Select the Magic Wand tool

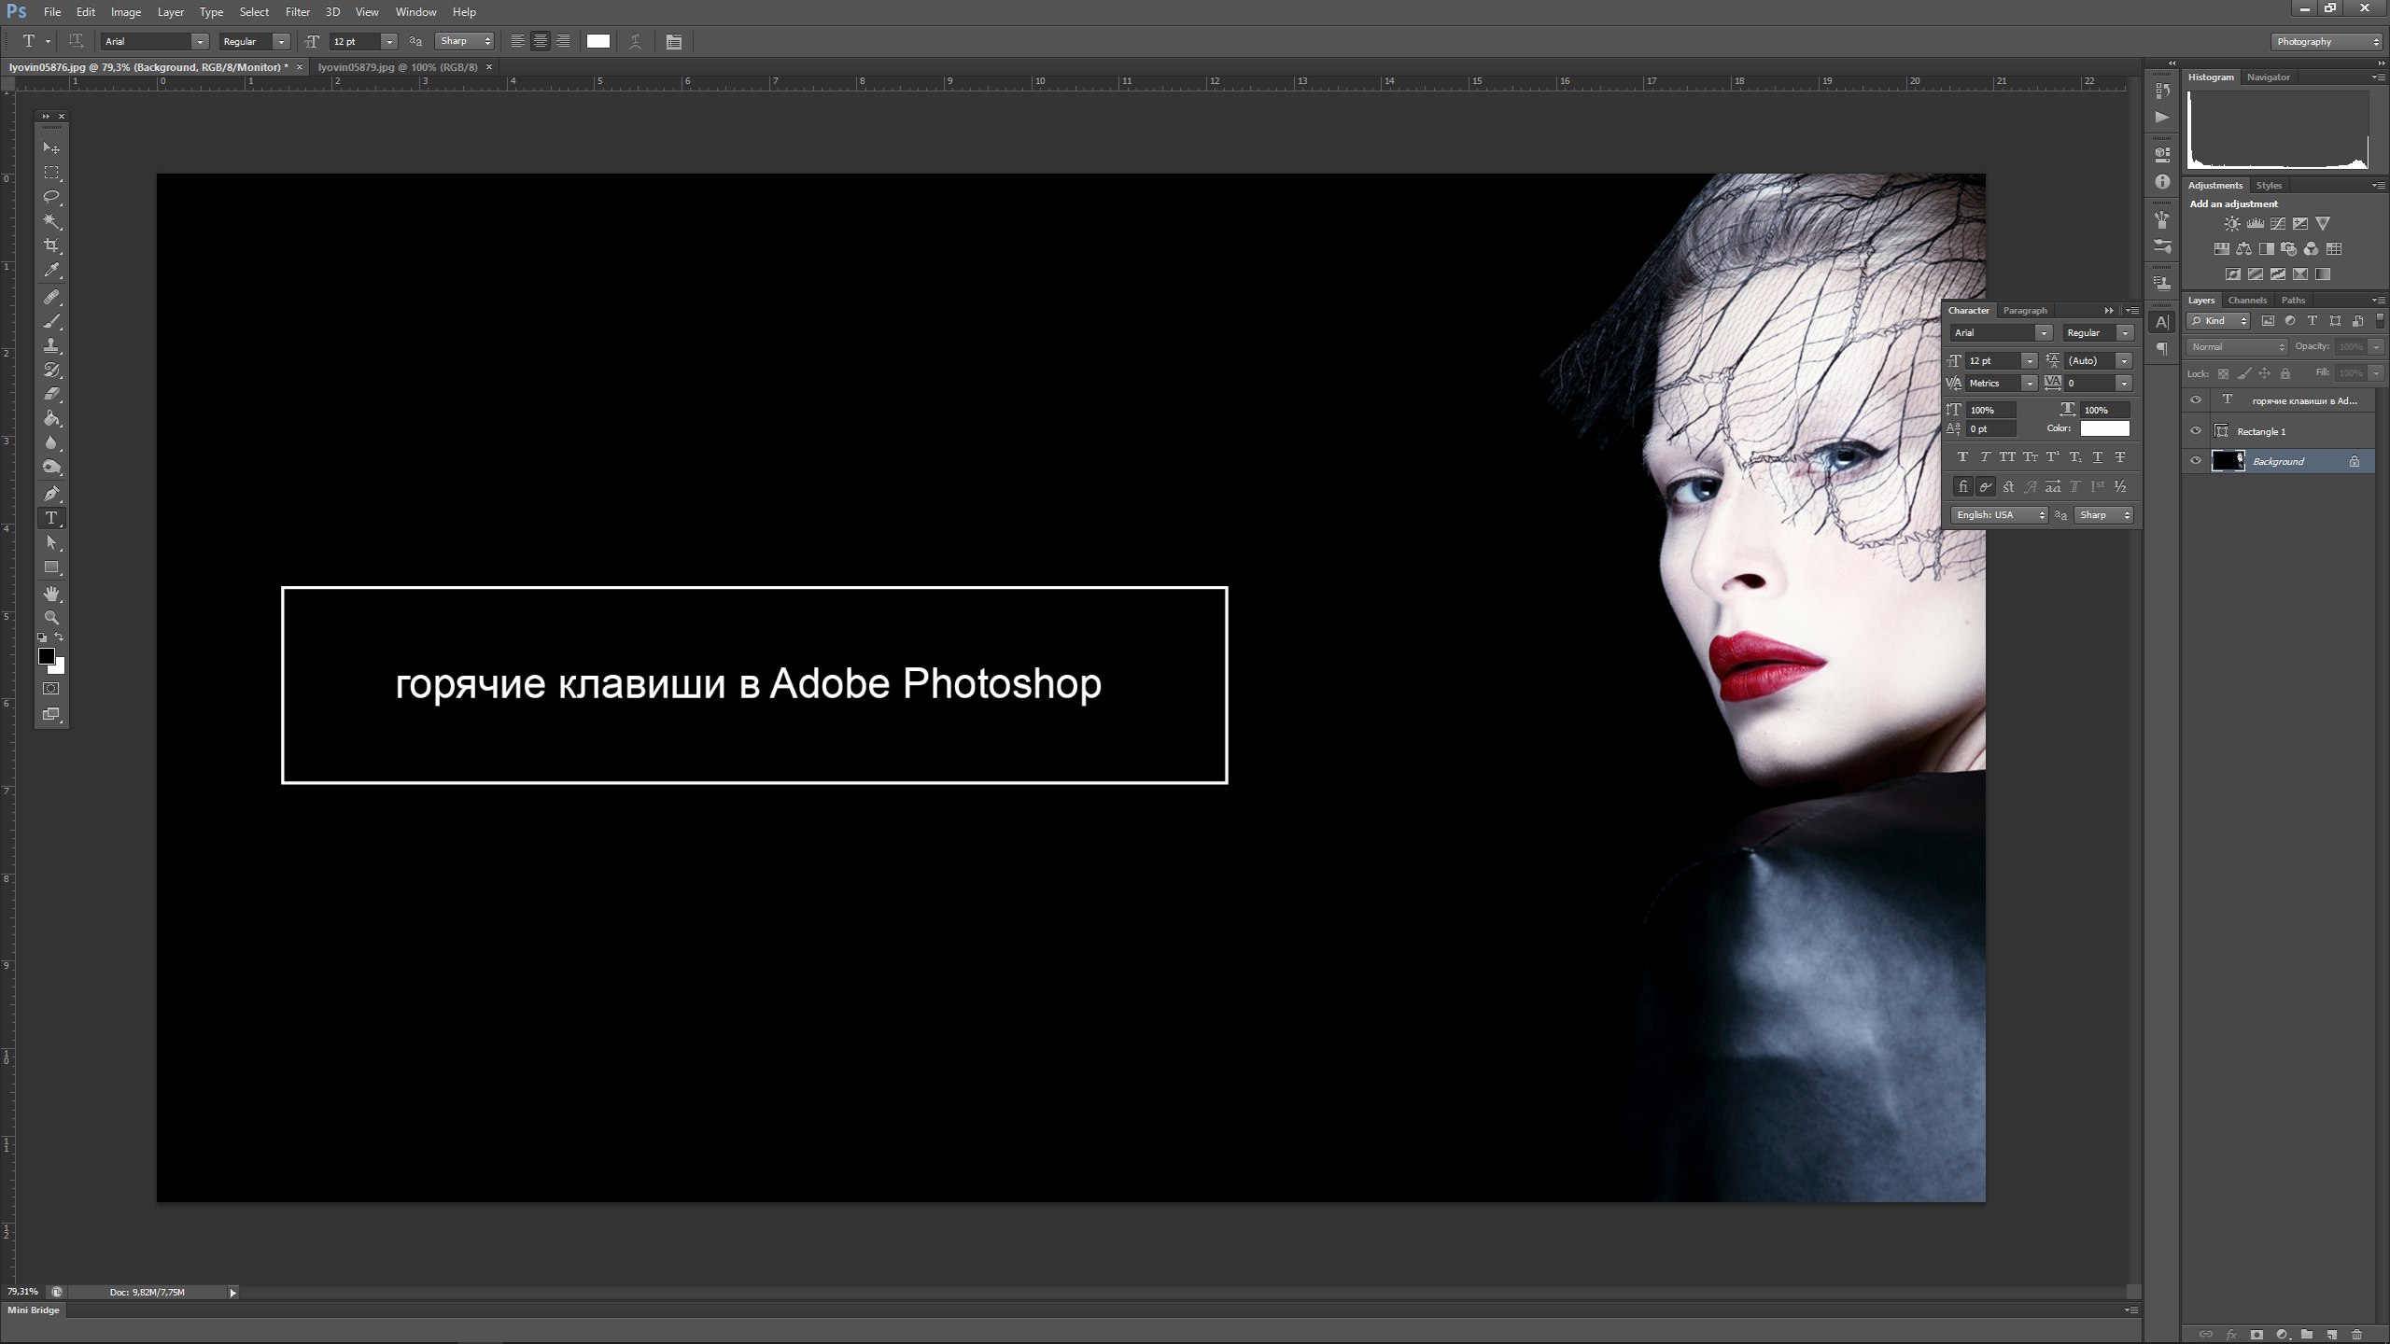coord(51,221)
